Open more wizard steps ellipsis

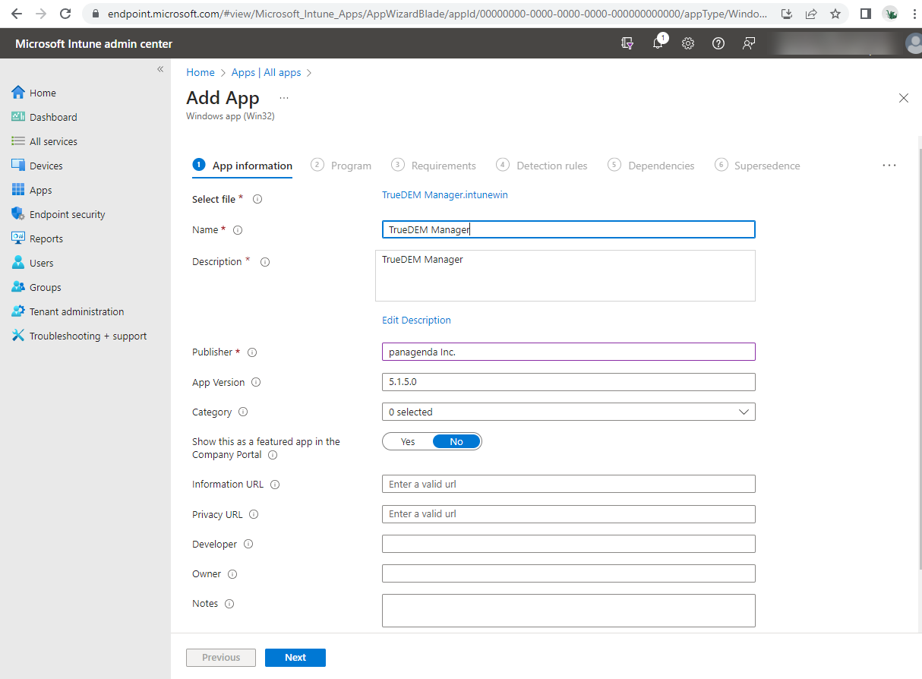point(889,166)
